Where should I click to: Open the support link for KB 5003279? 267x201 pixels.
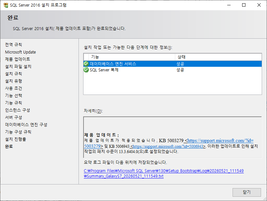point(220,141)
